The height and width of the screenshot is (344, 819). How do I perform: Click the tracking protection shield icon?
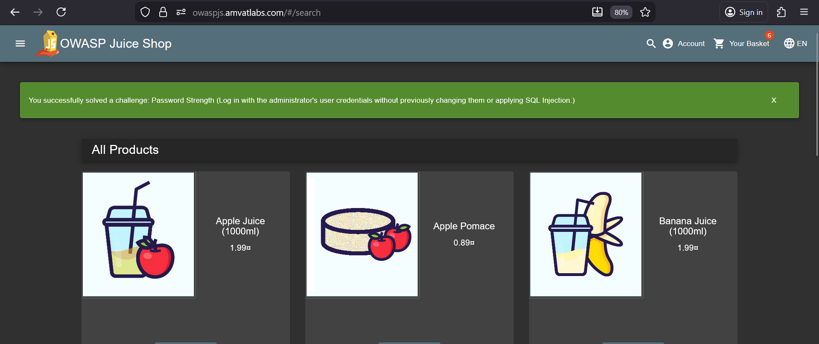145,12
